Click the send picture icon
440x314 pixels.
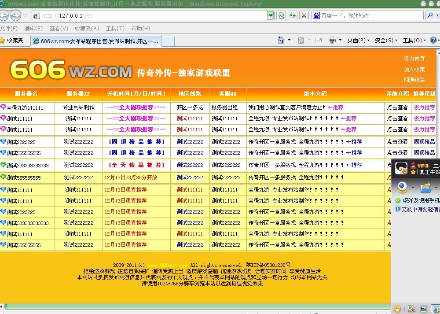click(x=424, y=308)
